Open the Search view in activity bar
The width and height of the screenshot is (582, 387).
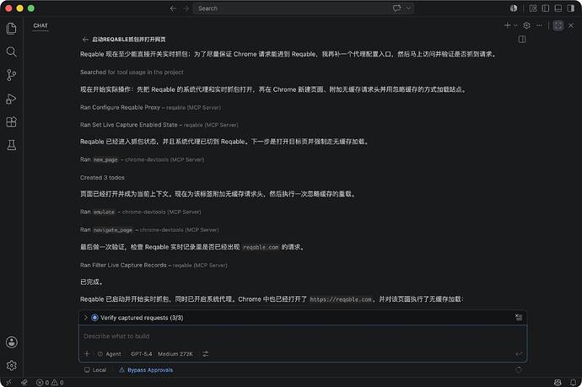(12, 51)
